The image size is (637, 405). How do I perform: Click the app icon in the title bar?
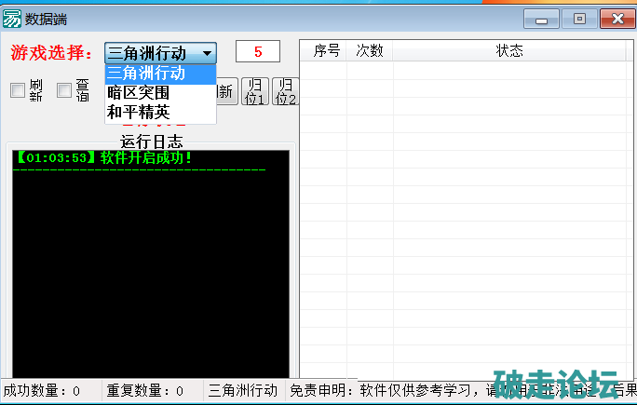point(13,19)
